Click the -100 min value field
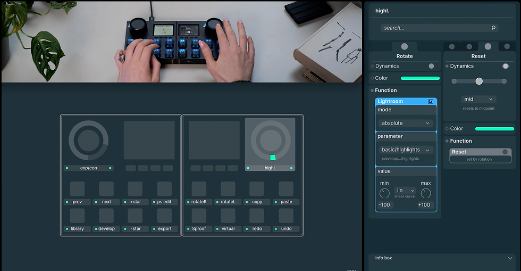The width and height of the screenshot is (521, 271). click(385, 205)
